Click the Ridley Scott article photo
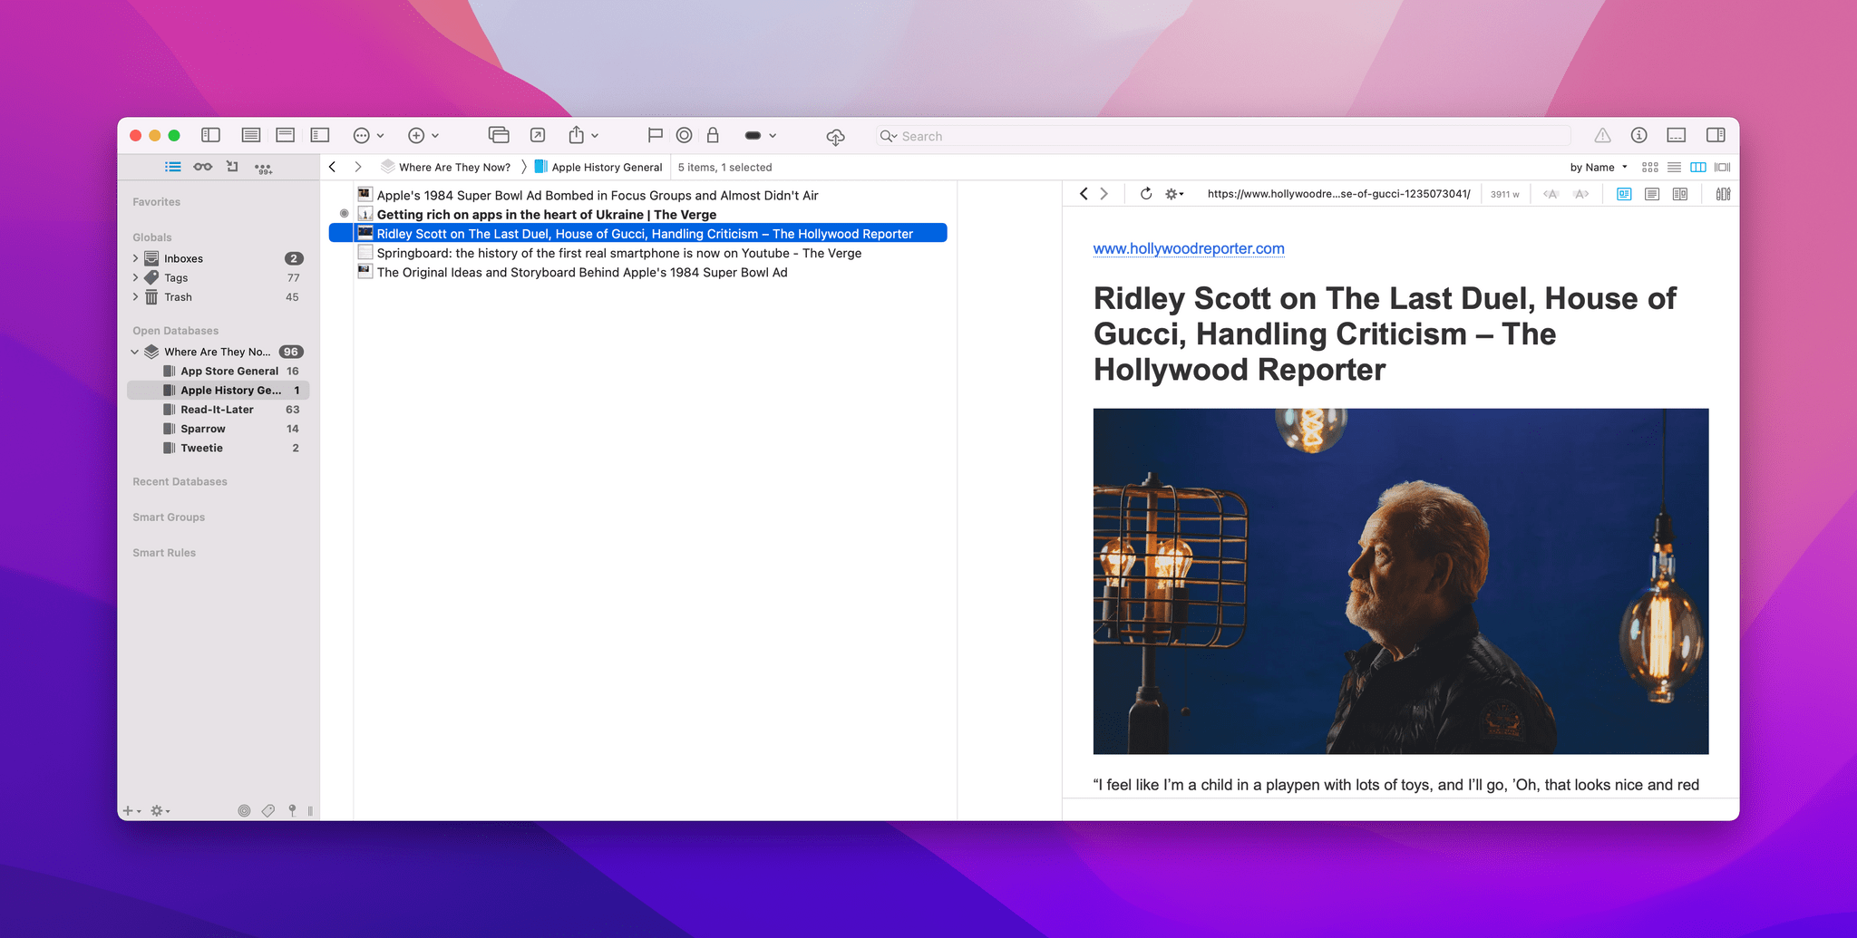This screenshot has width=1857, height=938. pos(1401,581)
